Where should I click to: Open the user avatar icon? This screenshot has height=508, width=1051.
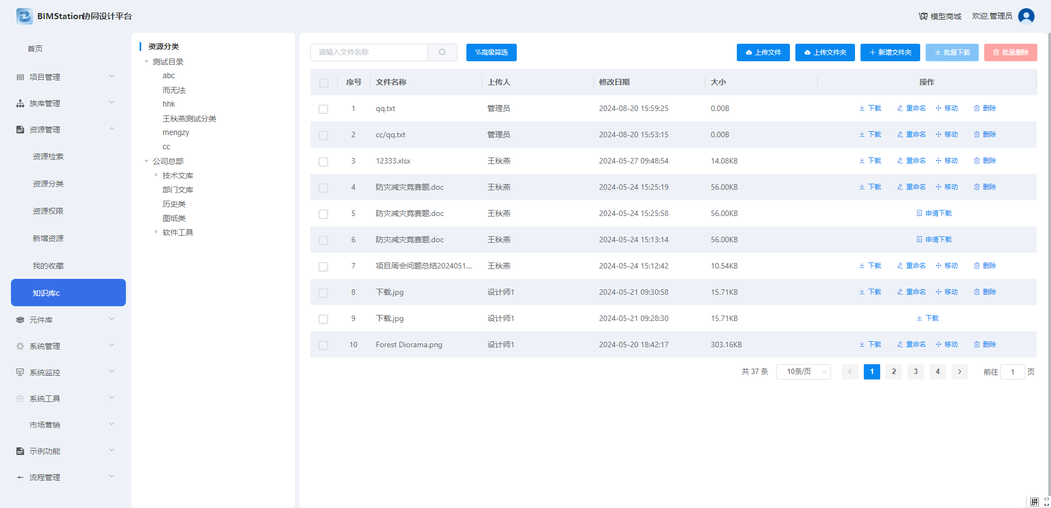tap(1026, 16)
